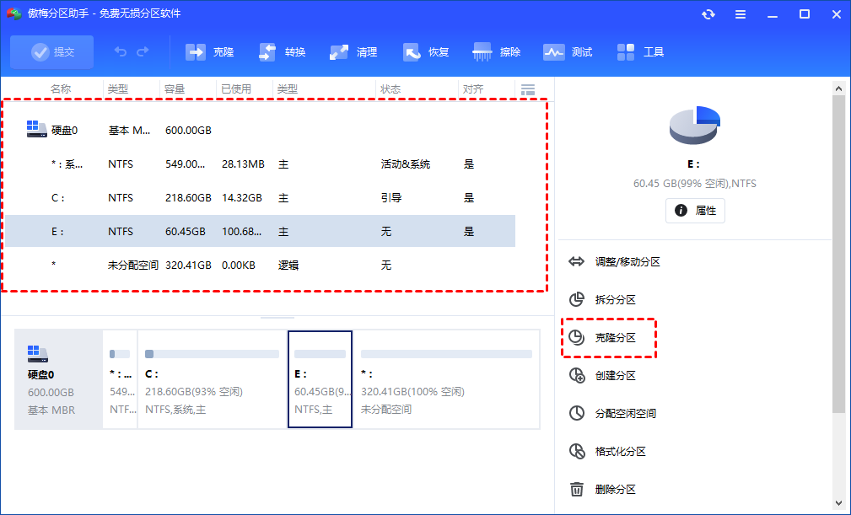Start the 擦除 (Wipe) tool icon
The image size is (851, 515).
pos(497,51)
